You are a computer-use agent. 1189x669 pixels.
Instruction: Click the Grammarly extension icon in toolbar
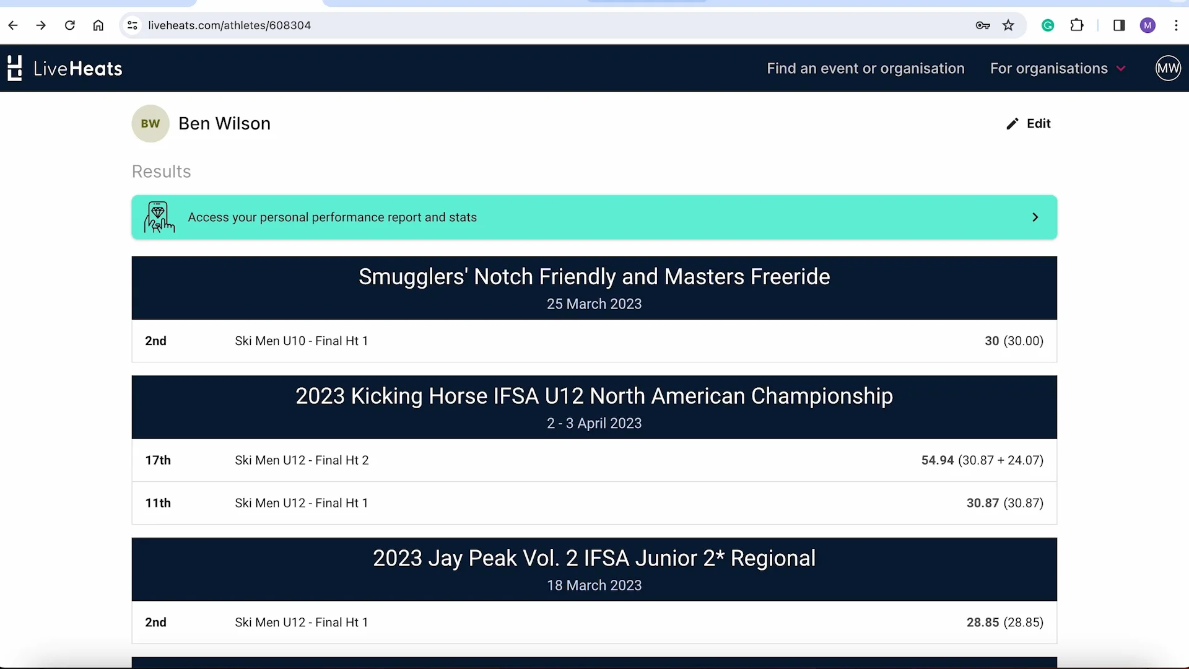click(1048, 25)
